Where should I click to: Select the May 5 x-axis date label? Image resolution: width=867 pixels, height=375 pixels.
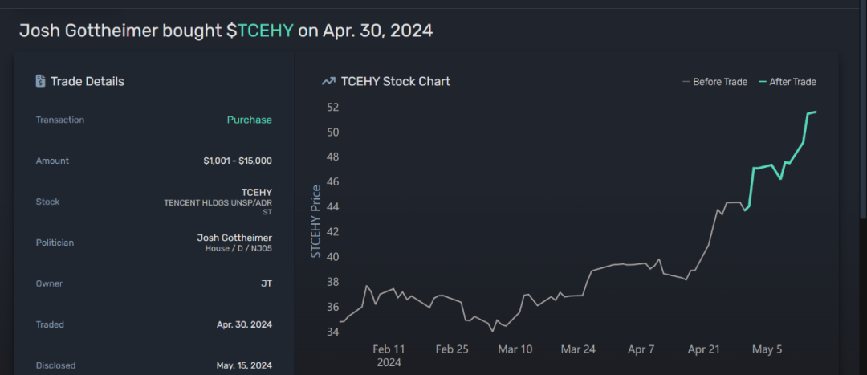point(767,349)
